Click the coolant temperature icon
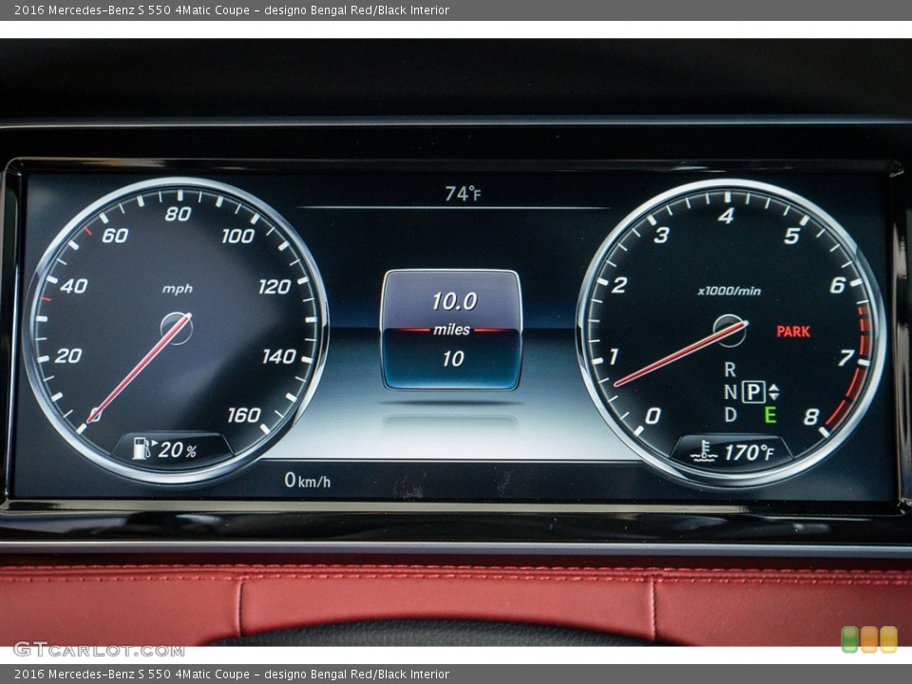Image resolution: width=912 pixels, height=684 pixels. (704, 451)
